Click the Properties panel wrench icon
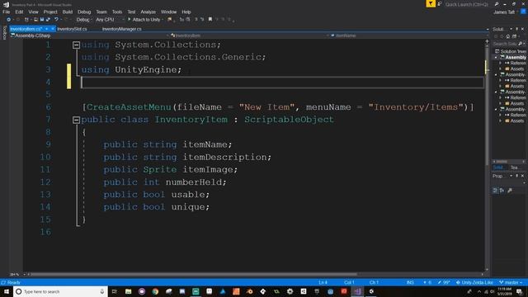 510,191
